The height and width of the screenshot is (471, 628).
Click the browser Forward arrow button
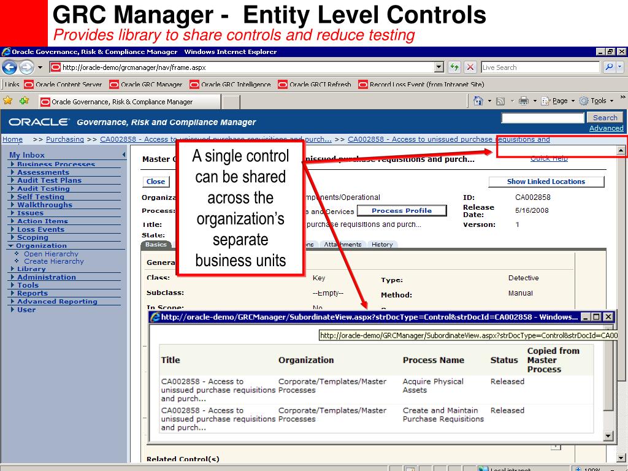pyautogui.click(x=26, y=67)
